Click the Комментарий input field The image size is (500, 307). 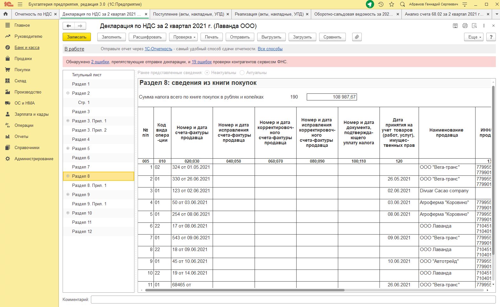click(293, 300)
